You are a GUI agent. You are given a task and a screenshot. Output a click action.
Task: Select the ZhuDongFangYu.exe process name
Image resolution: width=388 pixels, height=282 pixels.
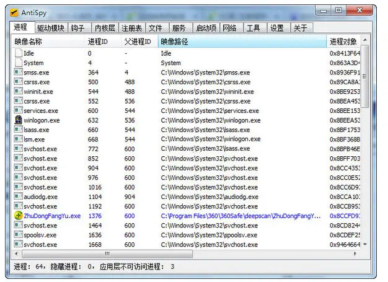pos(52,216)
